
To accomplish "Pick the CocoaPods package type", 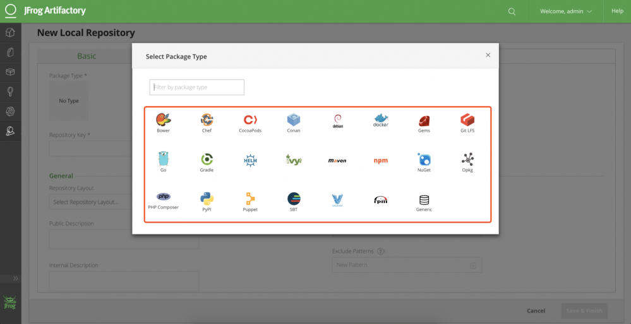I will point(250,123).
